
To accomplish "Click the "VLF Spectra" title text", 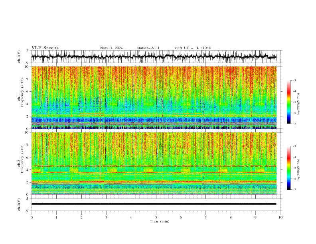I will point(45,48).
